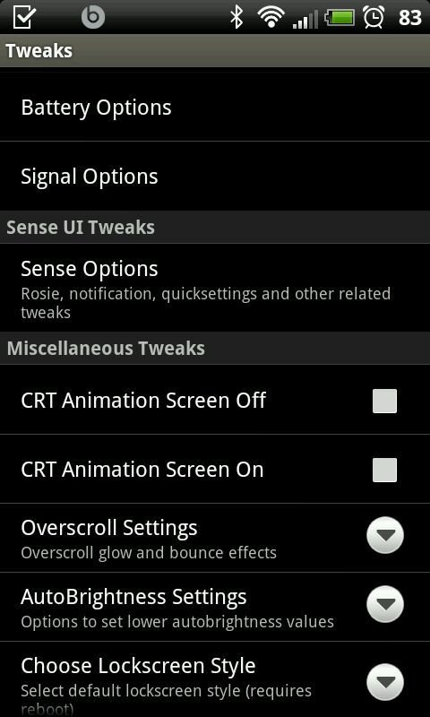Viewport: 430px width, 717px height.
Task: Enable CRT Animation Screen Off checkbox
Action: click(x=384, y=401)
